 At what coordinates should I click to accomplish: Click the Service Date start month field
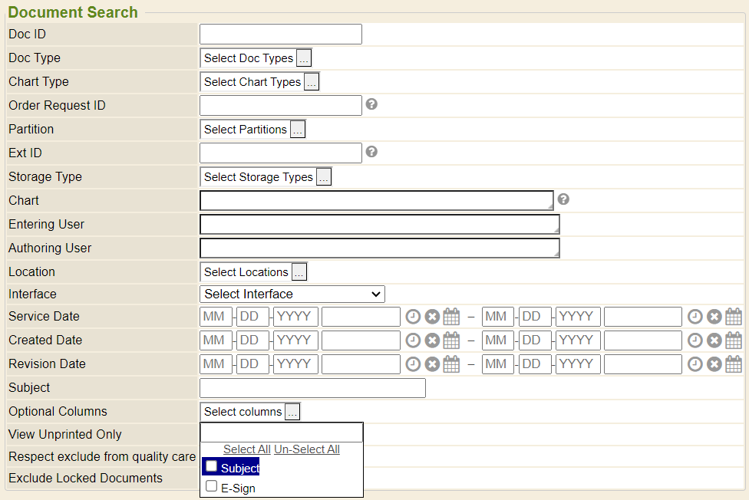[x=216, y=317]
